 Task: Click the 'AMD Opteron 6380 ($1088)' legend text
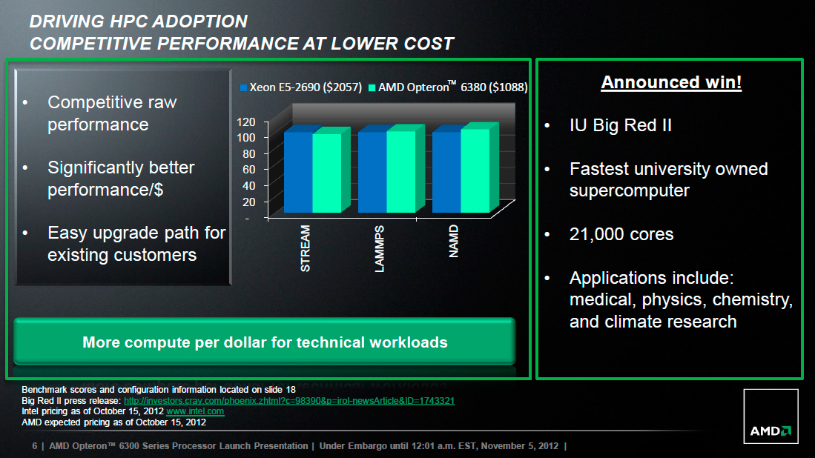tap(452, 87)
